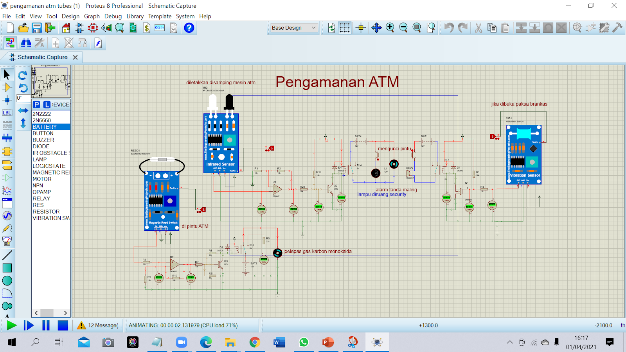The image size is (626, 352).
Task: Open the Source Code 0101 icon
Action: click(160, 28)
